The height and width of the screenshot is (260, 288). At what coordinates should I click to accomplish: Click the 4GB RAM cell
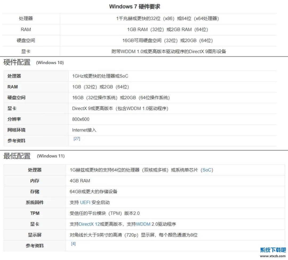tap(80, 181)
